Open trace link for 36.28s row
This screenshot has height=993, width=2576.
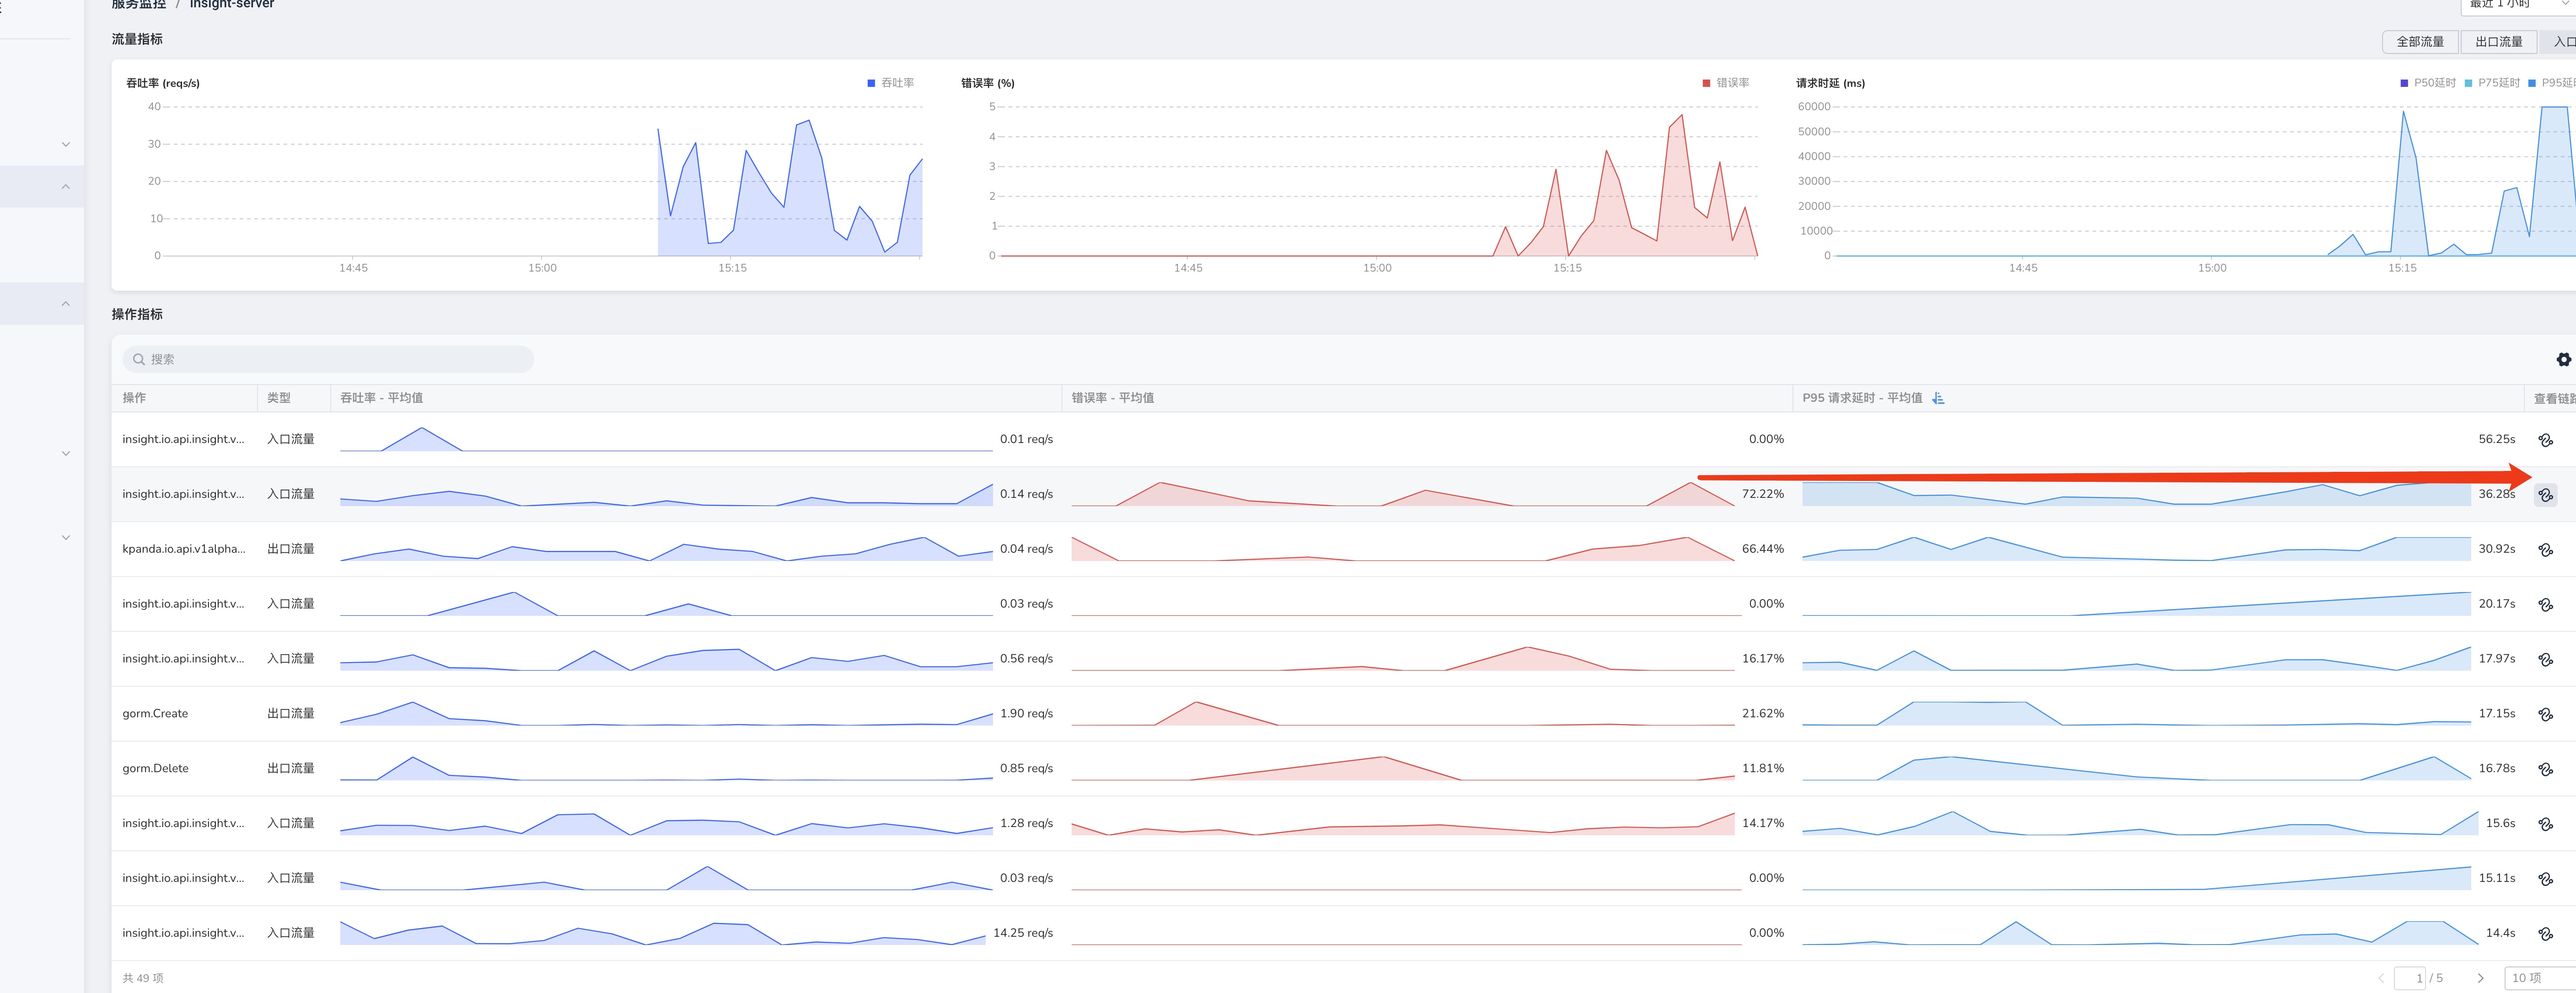point(2545,495)
